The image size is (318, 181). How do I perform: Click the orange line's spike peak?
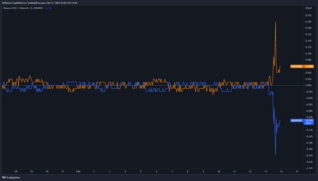pos(275,22)
